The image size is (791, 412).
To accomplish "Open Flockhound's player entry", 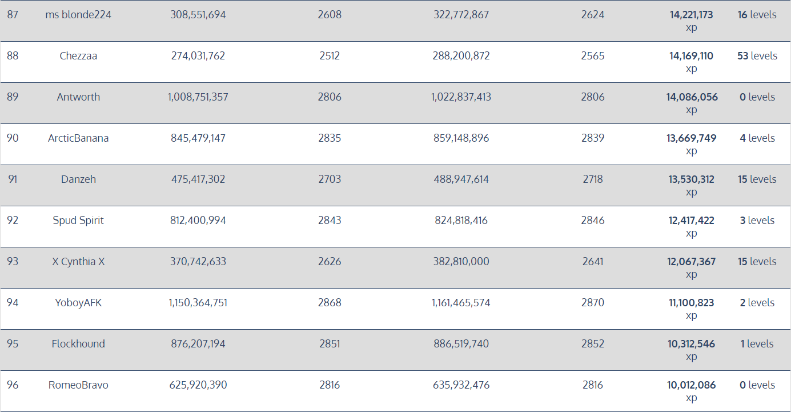I will pos(78,344).
